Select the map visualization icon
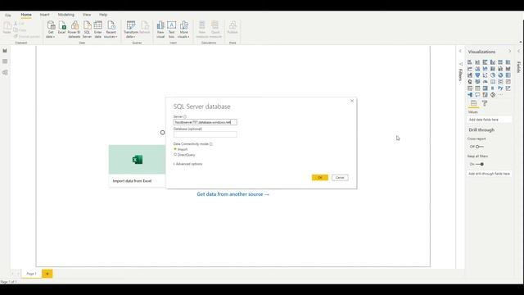This screenshot has width=524, height=295. [470, 82]
